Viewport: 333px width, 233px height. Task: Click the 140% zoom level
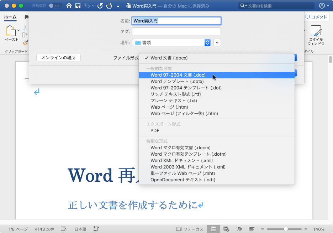(x=319, y=229)
